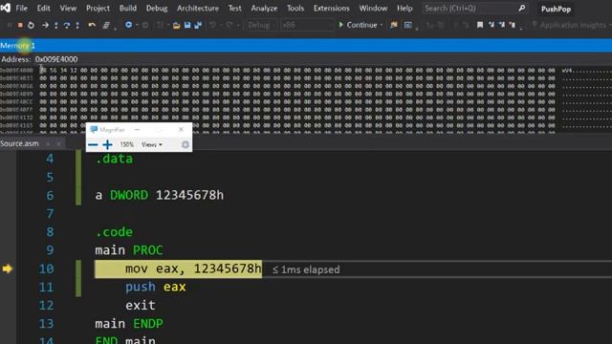Screen dimensions: 612x344
Task: Open the Test menu
Action: (234, 9)
